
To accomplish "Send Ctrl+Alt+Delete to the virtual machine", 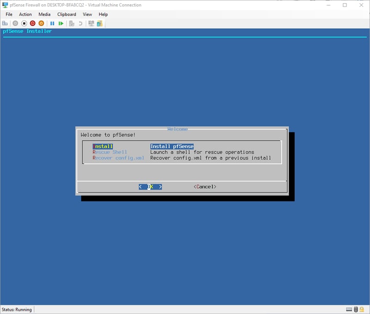I will click(5, 23).
